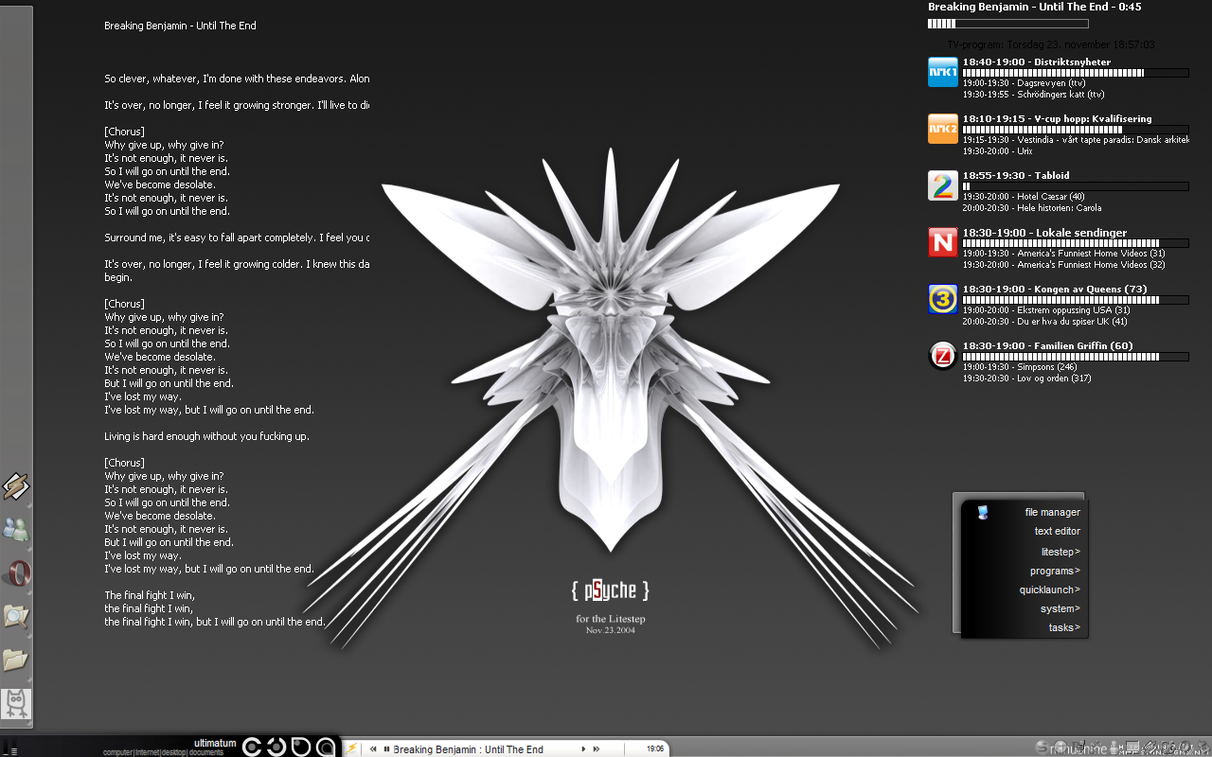Click the lightning bolt icon on the player bar
The width and height of the screenshot is (1212, 757).
[351, 748]
